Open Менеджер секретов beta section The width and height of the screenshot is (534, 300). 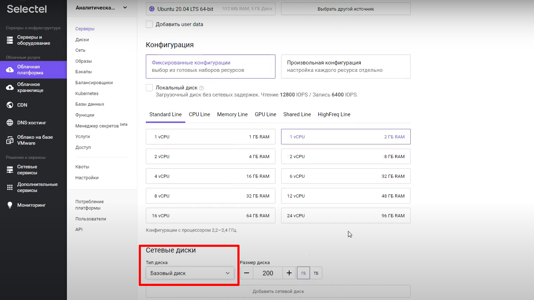coord(101,125)
